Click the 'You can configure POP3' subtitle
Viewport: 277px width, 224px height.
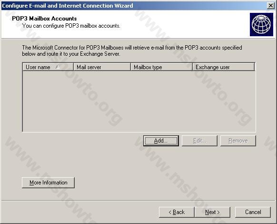[71, 26]
